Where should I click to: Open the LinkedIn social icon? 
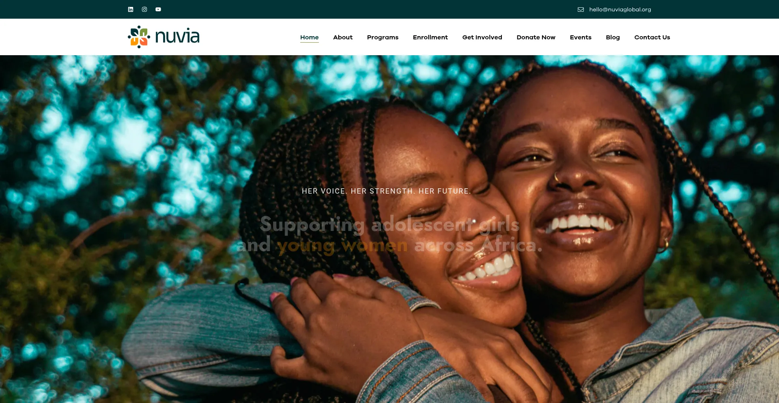(131, 9)
